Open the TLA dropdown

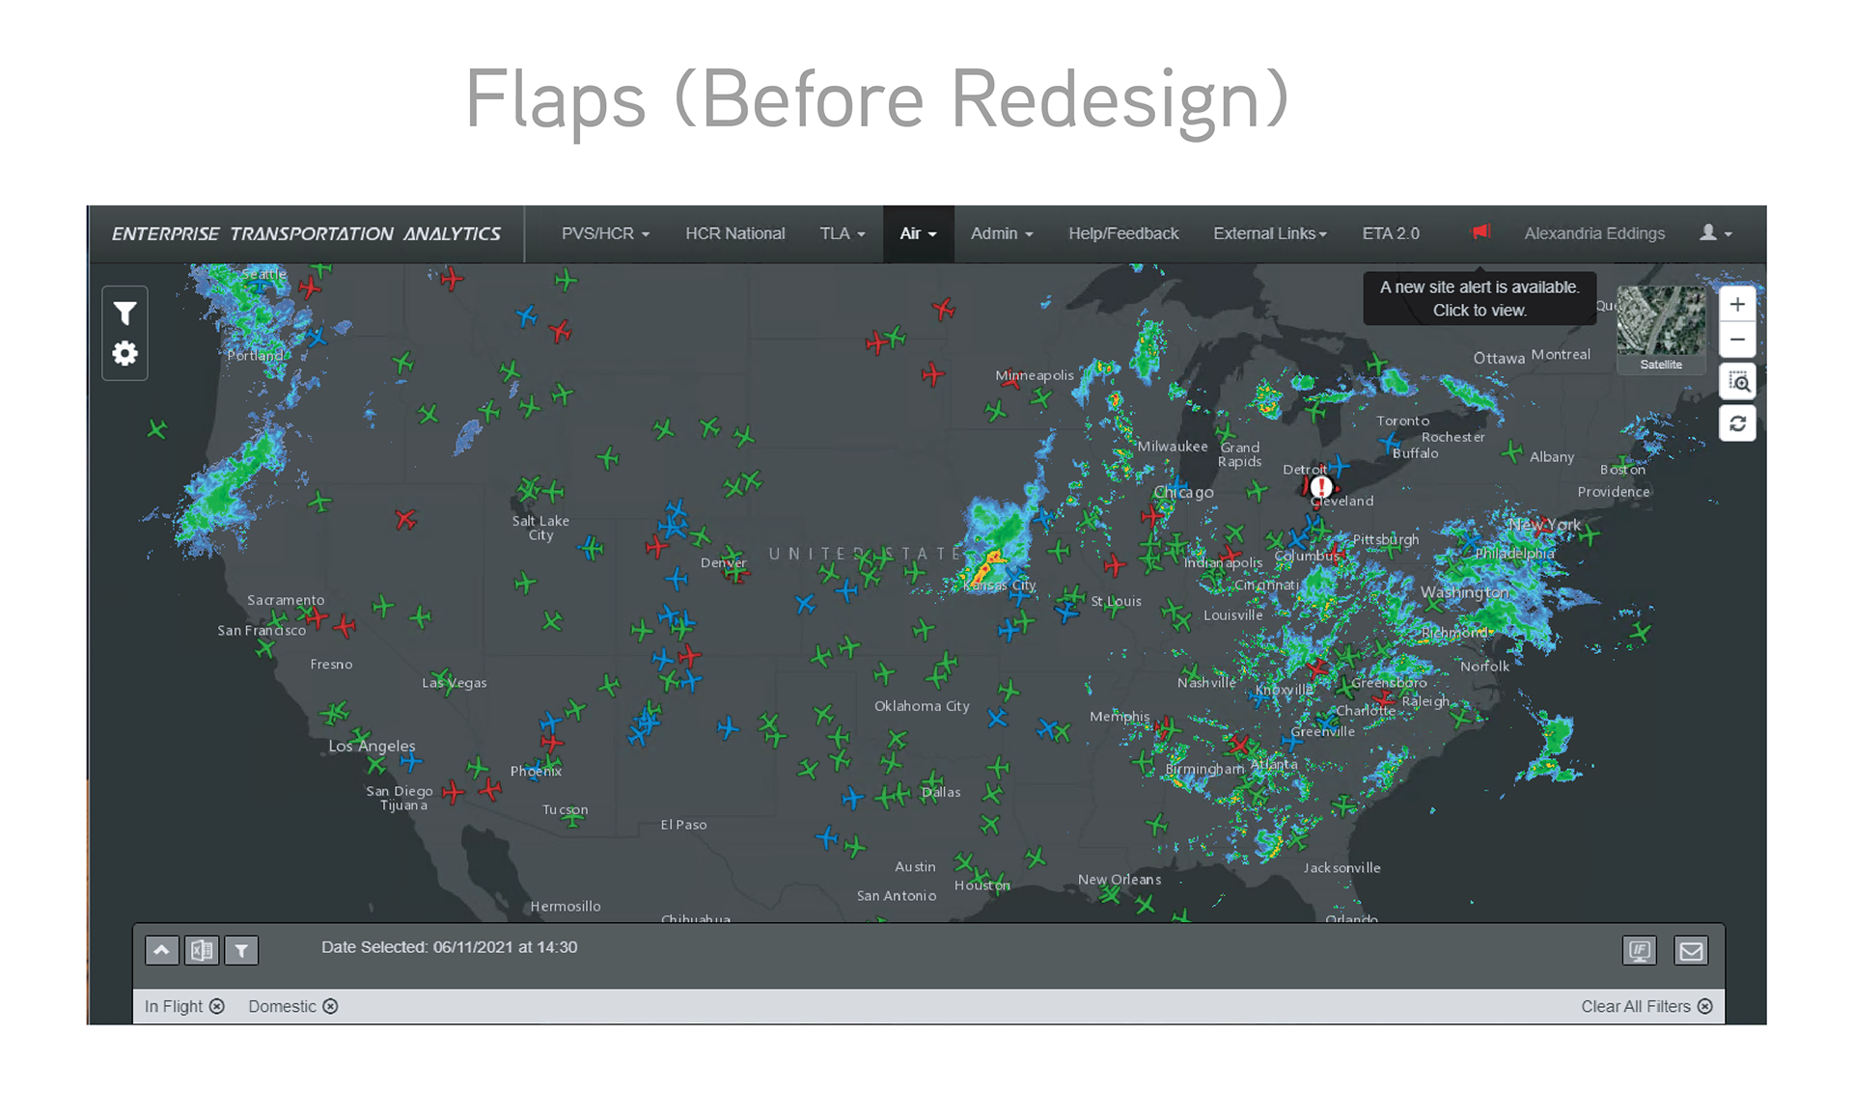pos(842,233)
